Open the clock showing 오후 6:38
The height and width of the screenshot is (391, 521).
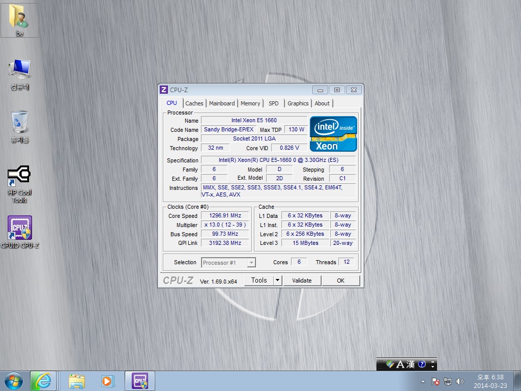tap(490, 381)
